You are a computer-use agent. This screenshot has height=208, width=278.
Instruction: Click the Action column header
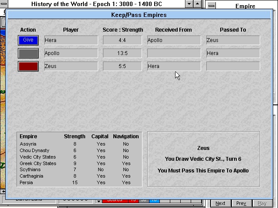coord(28,30)
